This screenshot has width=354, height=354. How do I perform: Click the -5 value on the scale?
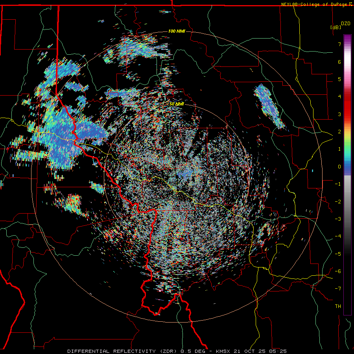pos(338,254)
